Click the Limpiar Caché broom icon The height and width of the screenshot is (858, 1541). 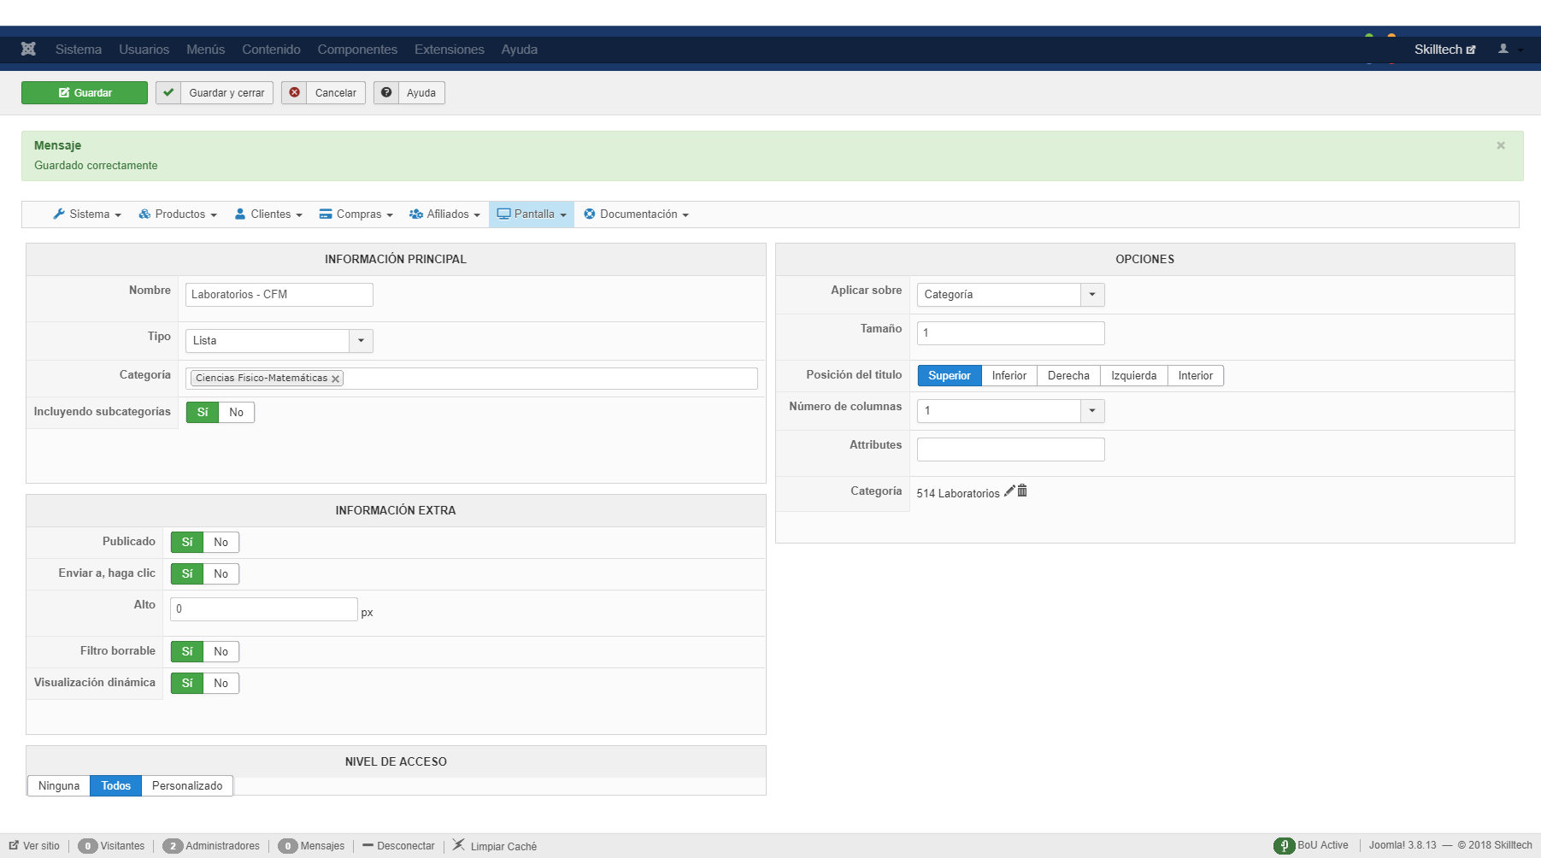459,845
